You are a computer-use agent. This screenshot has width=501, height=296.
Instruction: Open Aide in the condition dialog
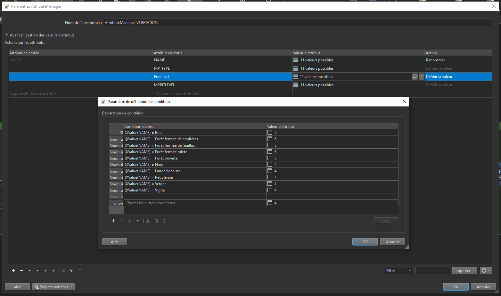(x=115, y=242)
